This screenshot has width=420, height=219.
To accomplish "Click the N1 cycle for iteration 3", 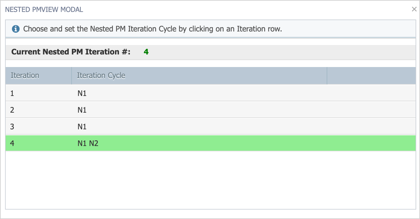I will coord(82,126).
